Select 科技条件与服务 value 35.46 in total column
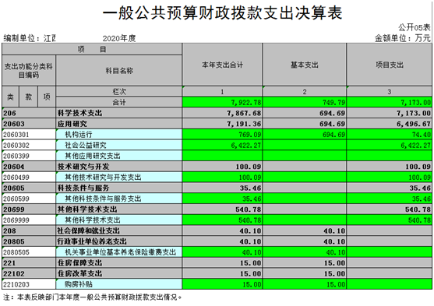The height and width of the screenshot is (306, 434). coord(222,188)
